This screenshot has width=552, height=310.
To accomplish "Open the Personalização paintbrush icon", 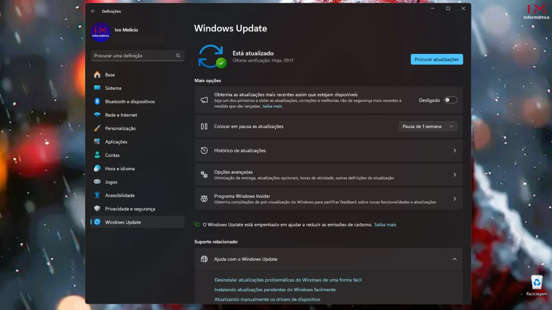I will click(97, 128).
